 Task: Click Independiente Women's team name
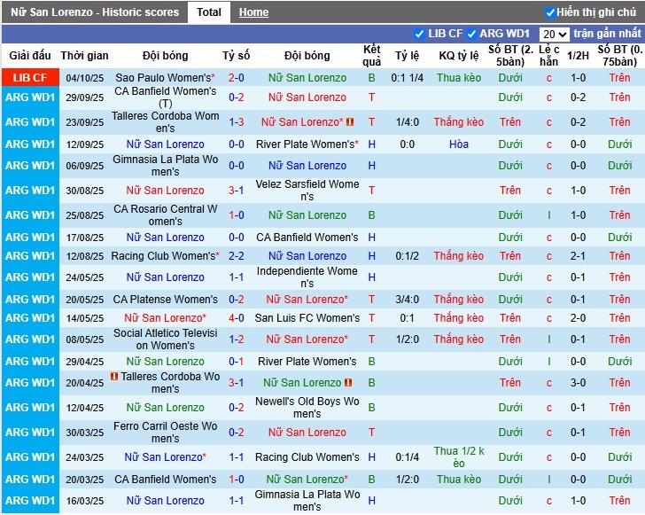tap(307, 277)
